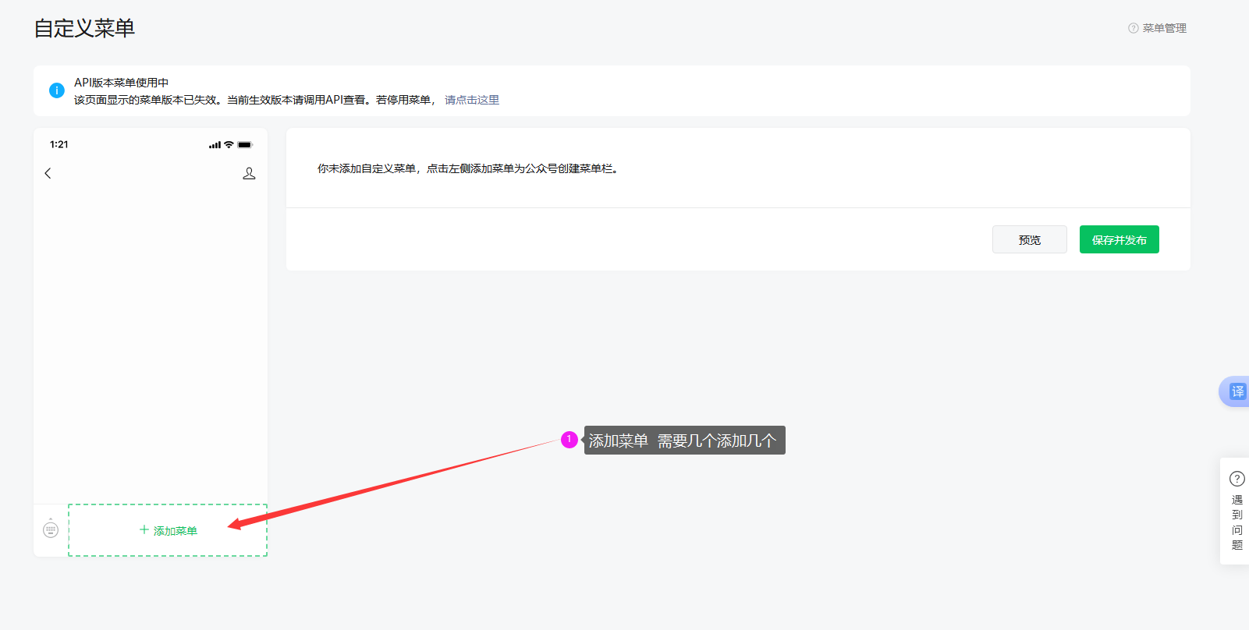Click the blue info icon in API notice
Image resolution: width=1249 pixels, height=630 pixels.
pos(57,90)
